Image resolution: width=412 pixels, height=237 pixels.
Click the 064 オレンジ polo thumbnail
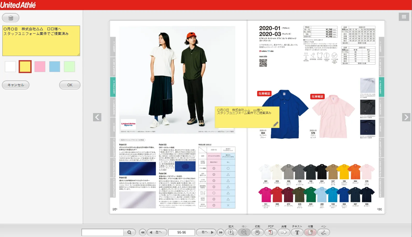355,172
